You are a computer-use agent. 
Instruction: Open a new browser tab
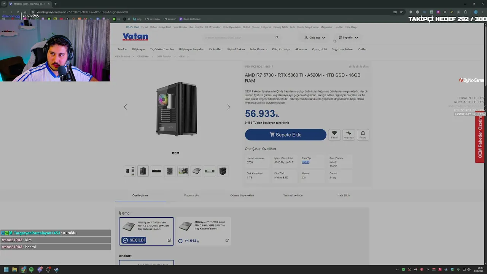(x=56, y=4)
